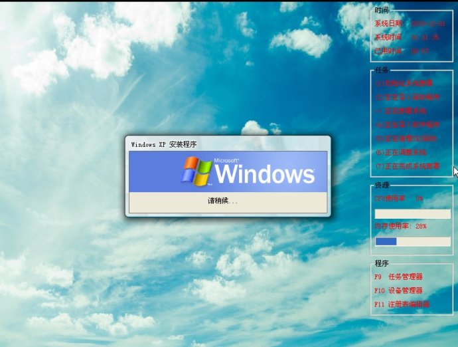This screenshot has height=347, width=458.
Task: Select task (7) 正在完成系统部署
Action: [408, 166]
